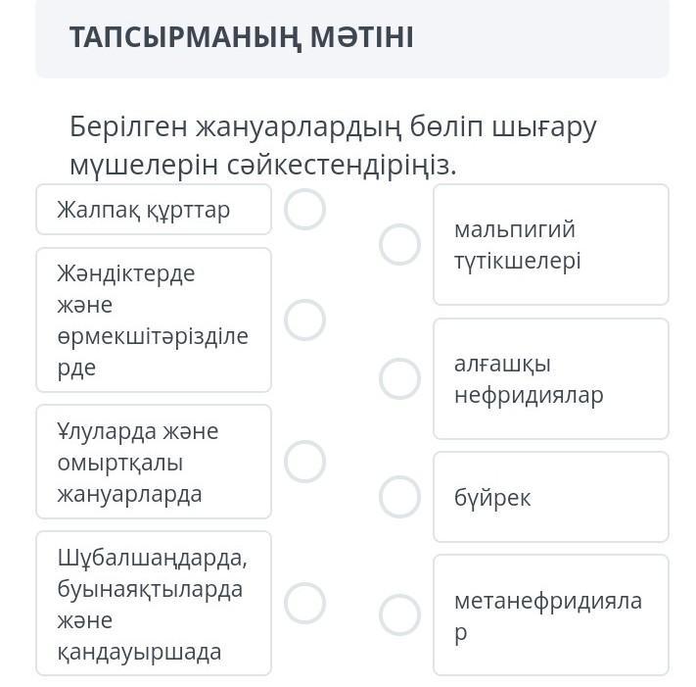696x687 pixels.
Task: Click the алғашқы нефридиялар answer card
Action: pos(550,378)
